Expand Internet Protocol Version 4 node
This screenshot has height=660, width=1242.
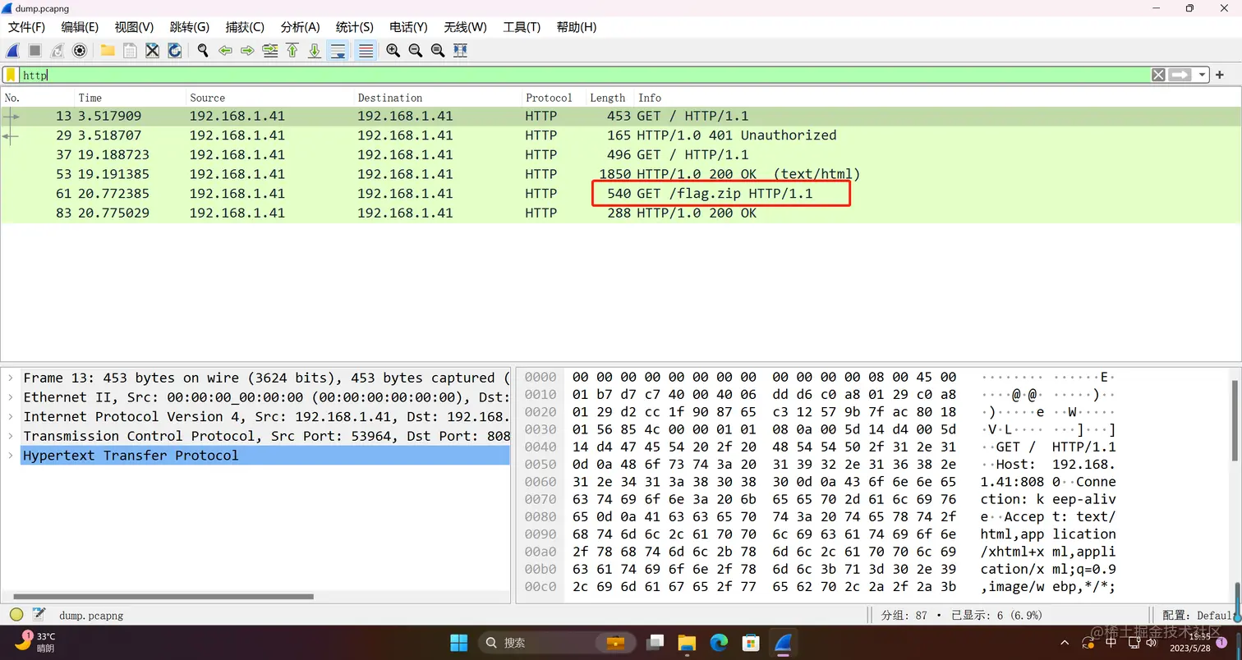tap(10, 417)
